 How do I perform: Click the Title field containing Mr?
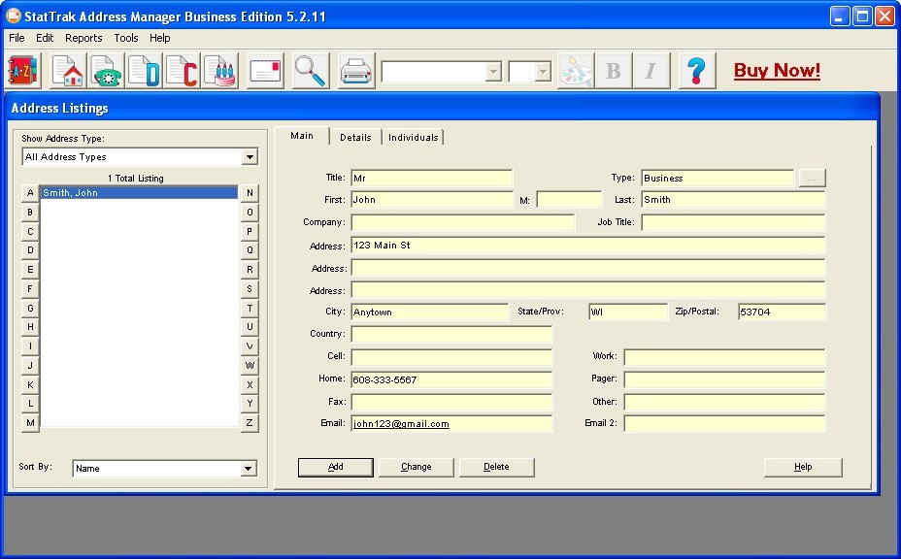click(x=431, y=179)
